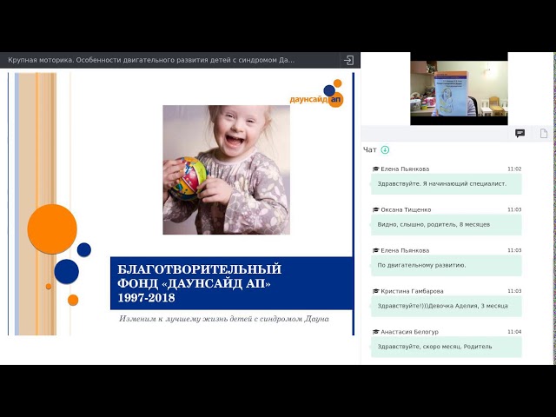Click message 'Здравствуйте. Я начинающий специалист.'
556x417 pixels.
pyautogui.click(x=446, y=184)
